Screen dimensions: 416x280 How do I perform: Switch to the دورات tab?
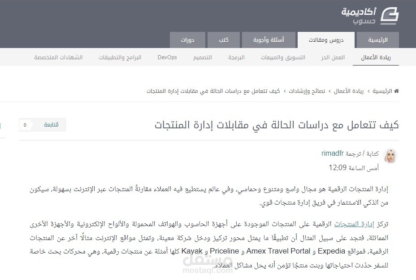(x=187, y=39)
